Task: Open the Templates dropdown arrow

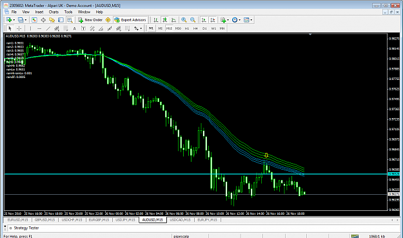Action: point(251,20)
